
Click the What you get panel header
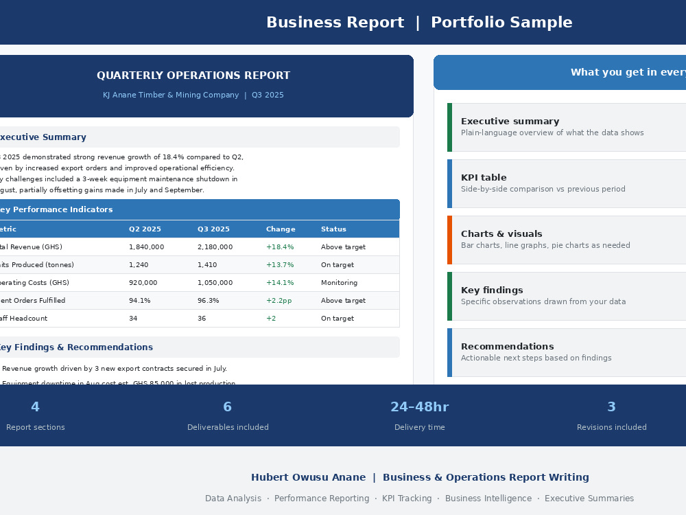[x=560, y=73]
